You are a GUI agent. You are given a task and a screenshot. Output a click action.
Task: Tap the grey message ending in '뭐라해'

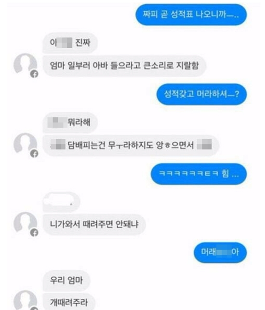70,122
